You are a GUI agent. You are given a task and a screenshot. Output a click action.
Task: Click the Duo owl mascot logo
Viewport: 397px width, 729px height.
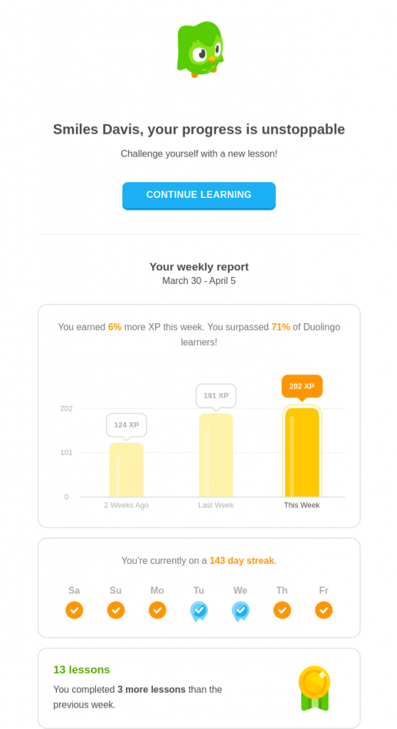(200, 49)
